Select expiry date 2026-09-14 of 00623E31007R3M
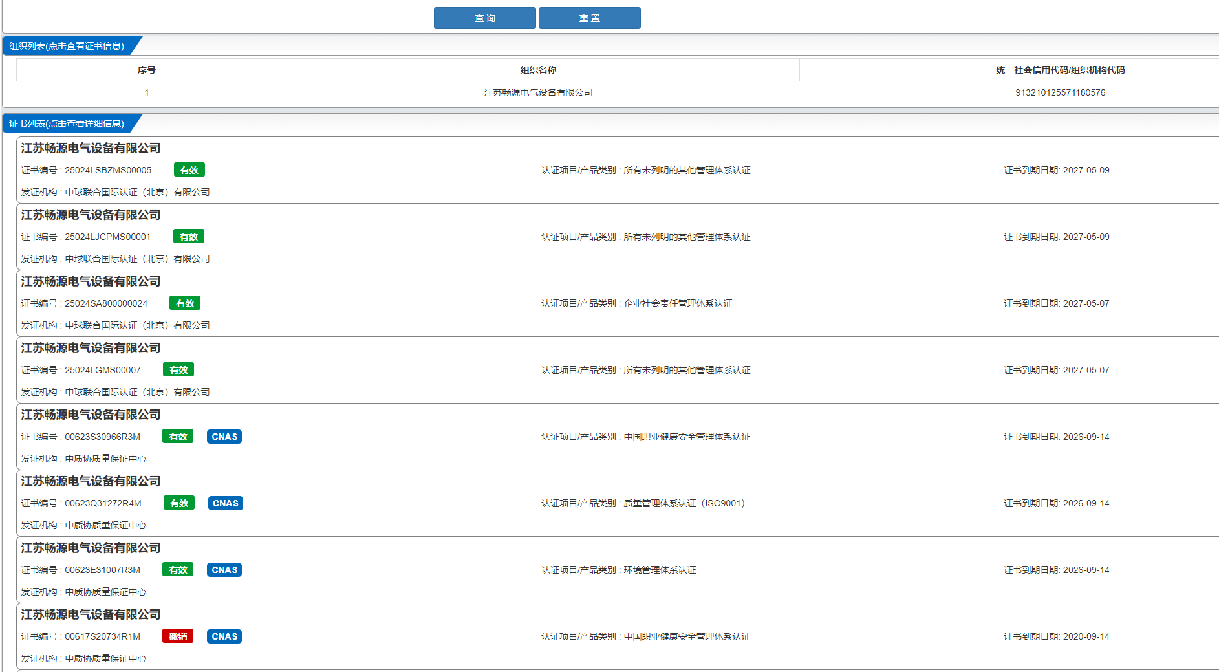This screenshot has height=672, width=1219. coord(1086,570)
